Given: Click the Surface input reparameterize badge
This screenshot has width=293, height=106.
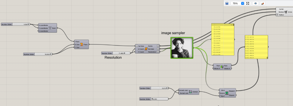Looking at the screenshot, I should click(x=137, y=46).
